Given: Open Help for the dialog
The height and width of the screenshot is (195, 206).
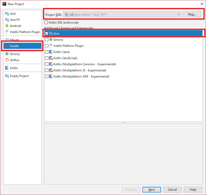Looking at the screenshot, I should pos(193,190).
